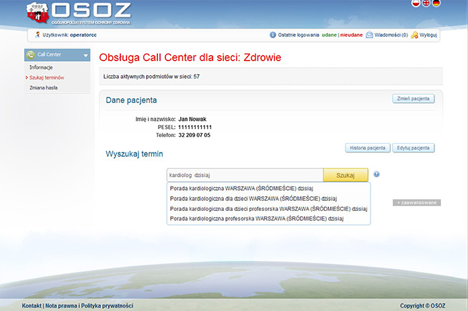Click the logout keys icon
This screenshot has height=311, width=468.
414,35
